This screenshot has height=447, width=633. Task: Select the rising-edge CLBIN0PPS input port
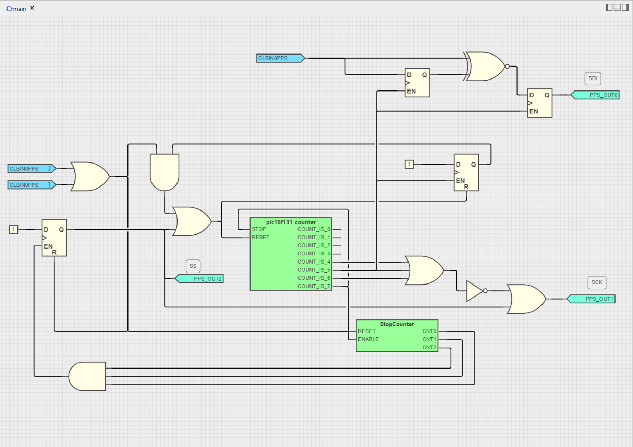[x=32, y=168]
